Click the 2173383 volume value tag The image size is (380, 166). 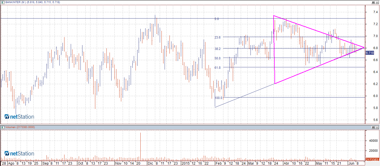372,159
